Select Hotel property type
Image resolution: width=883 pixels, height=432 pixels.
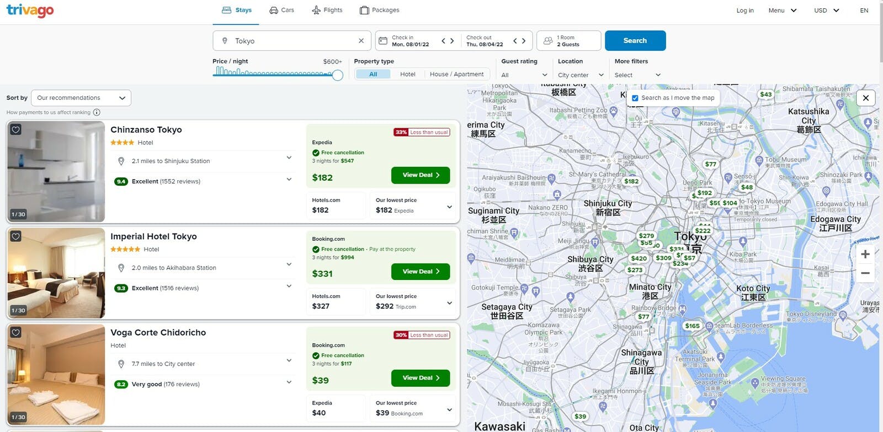407,74
